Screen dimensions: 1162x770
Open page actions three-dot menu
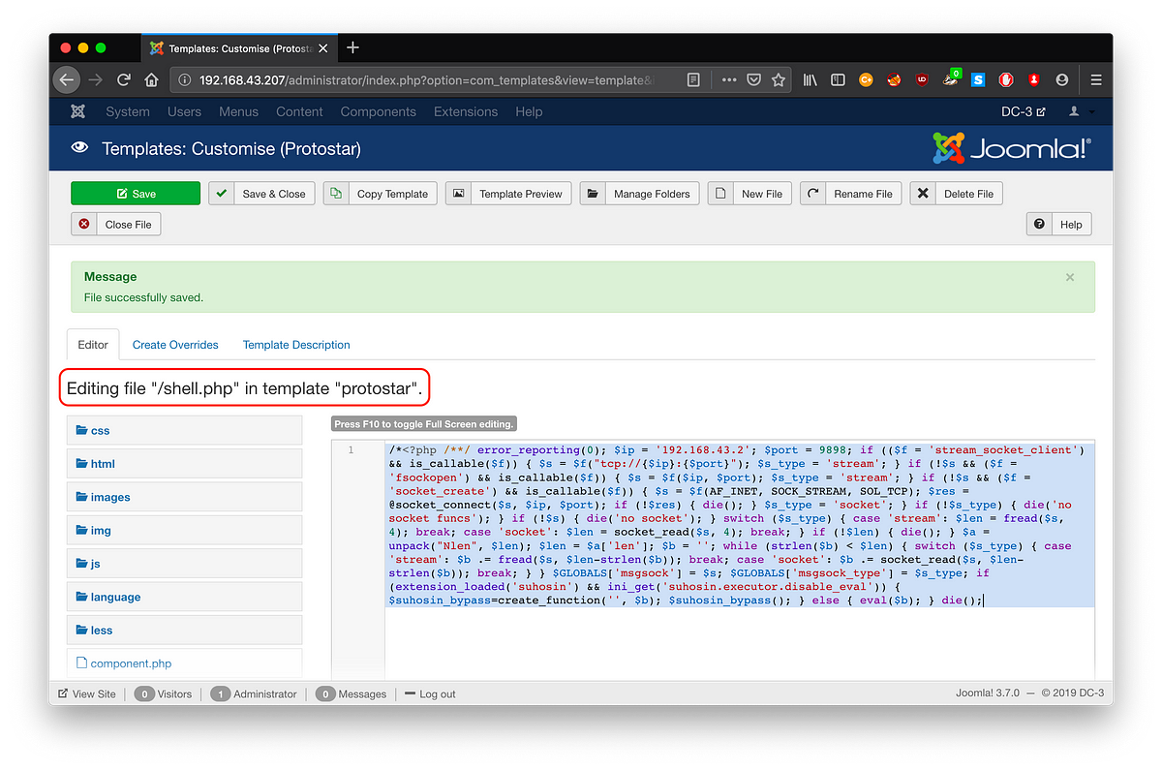pyautogui.click(x=729, y=80)
